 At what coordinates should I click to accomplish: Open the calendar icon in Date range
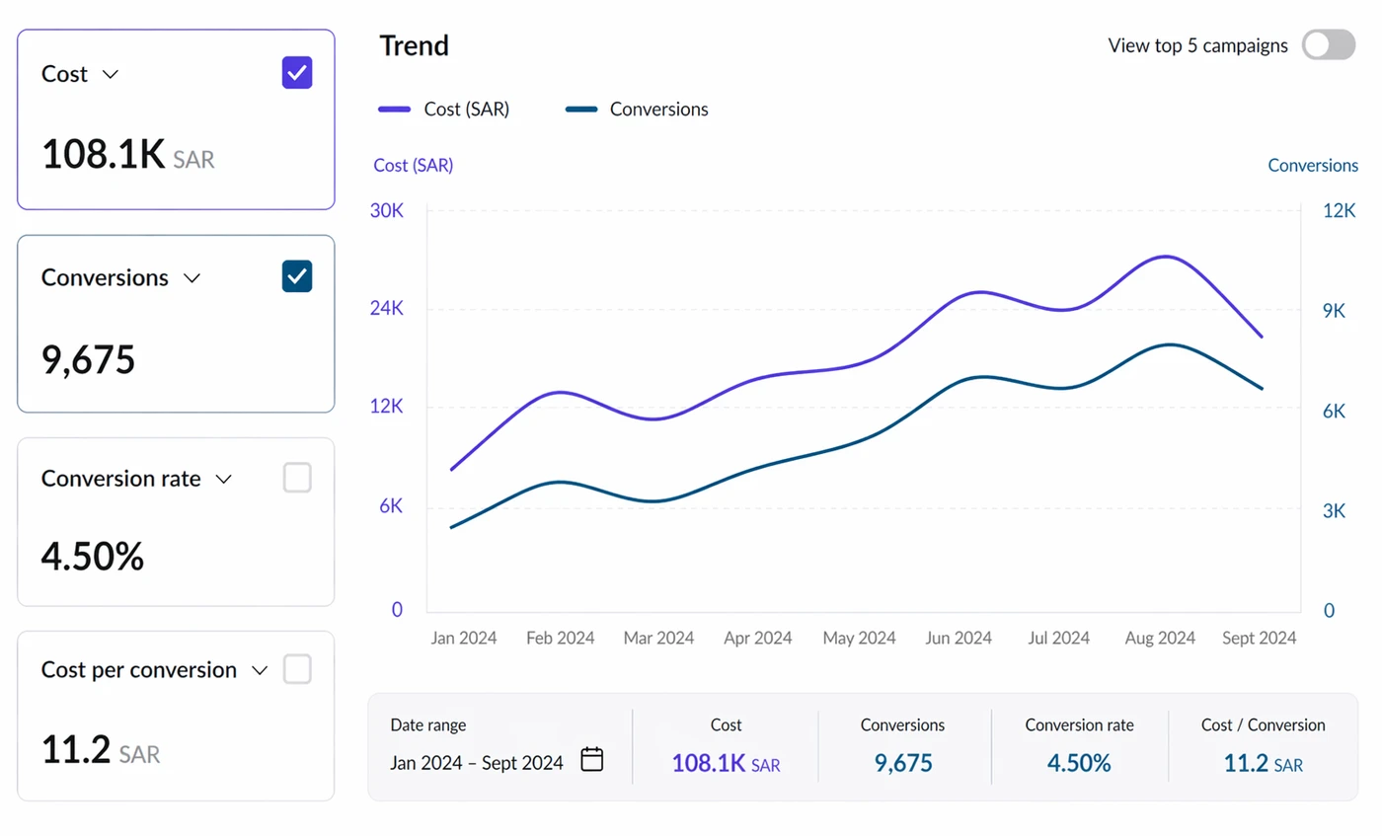click(x=591, y=759)
